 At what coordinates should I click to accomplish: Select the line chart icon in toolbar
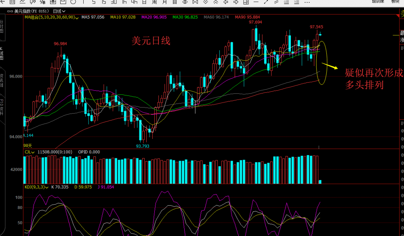[22, 2]
